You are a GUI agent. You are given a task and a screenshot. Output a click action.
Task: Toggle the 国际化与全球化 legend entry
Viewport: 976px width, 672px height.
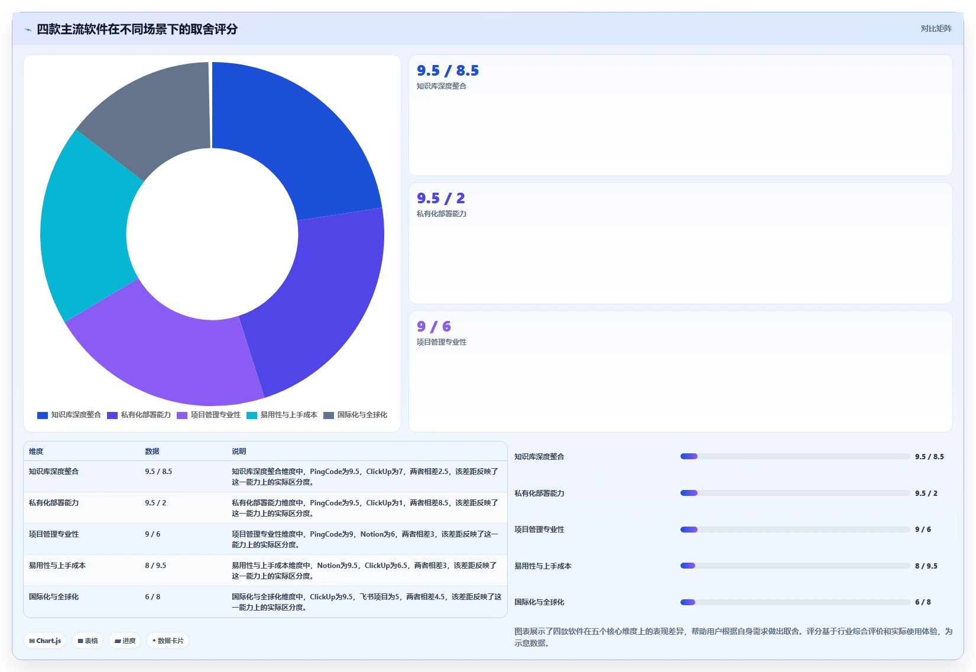(355, 415)
